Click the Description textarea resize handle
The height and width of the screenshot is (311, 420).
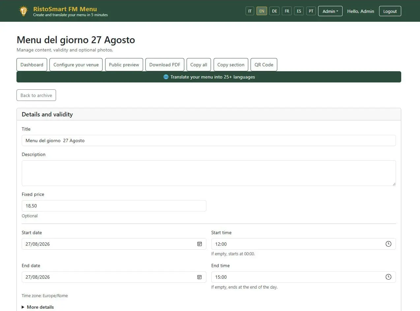click(394, 184)
